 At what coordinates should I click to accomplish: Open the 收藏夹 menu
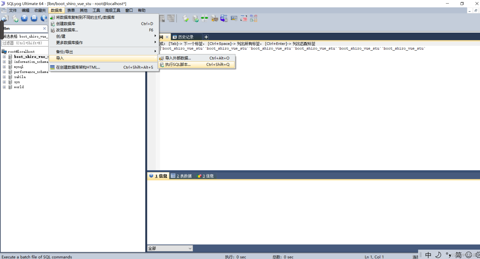click(x=40, y=10)
